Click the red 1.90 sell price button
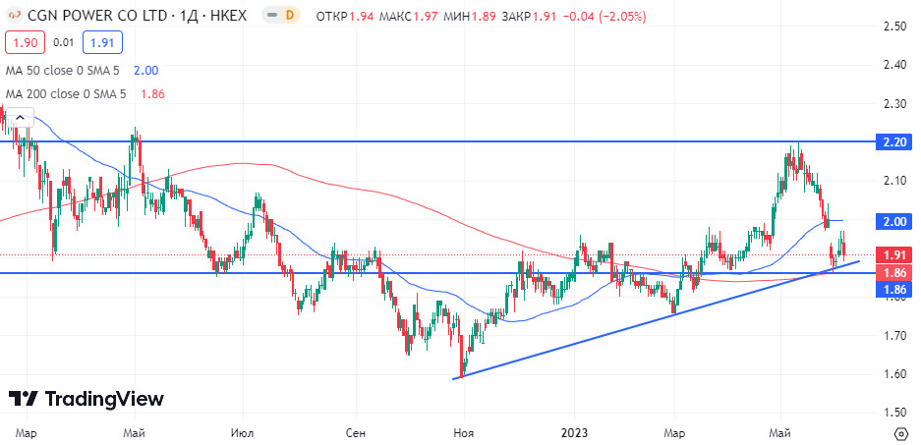Image resolution: width=921 pixels, height=445 pixels. point(24,42)
